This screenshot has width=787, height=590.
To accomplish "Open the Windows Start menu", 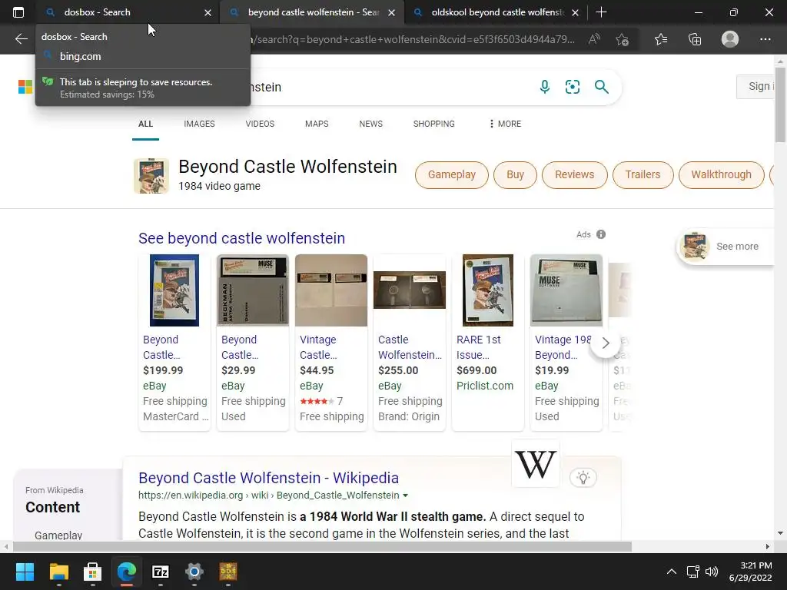I will [x=25, y=572].
